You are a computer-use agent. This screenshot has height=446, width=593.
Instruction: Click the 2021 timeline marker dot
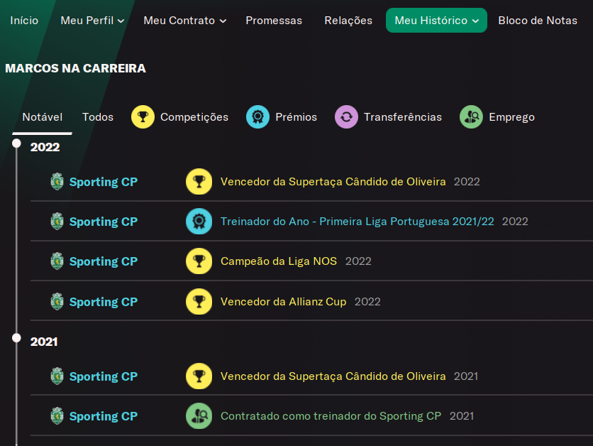click(16, 338)
